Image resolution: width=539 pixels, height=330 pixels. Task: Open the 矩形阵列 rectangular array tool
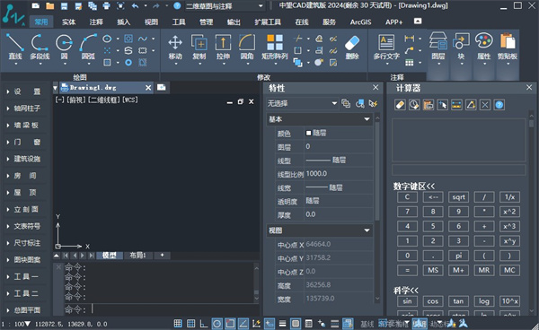pyautogui.click(x=275, y=47)
